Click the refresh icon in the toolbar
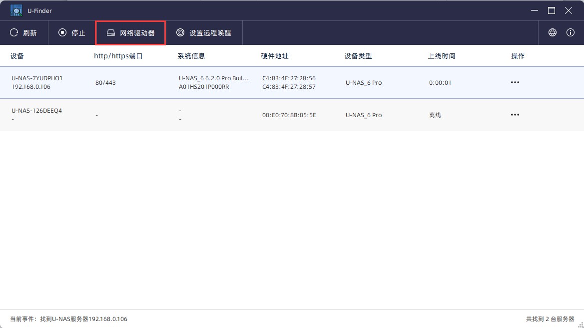584x328 pixels. coord(14,33)
